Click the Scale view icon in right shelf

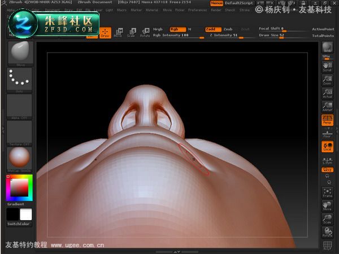pyautogui.click(x=327, y=219)
